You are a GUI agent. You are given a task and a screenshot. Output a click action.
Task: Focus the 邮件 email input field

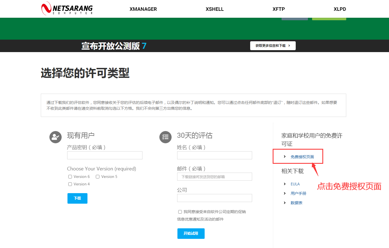click(x=215, y=177)
